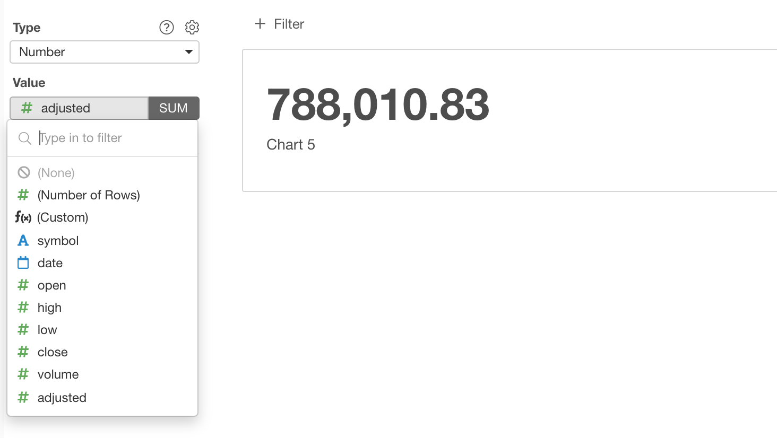Click the plus icon next to Filter
This screenshot has height=438, width=777.
point(260,23)
